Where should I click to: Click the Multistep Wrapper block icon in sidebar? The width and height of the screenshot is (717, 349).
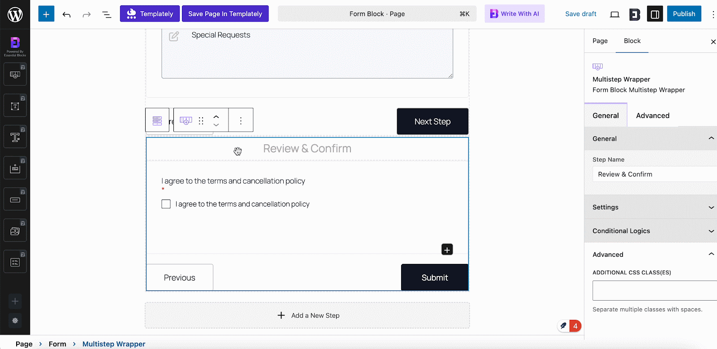[597, 67]
